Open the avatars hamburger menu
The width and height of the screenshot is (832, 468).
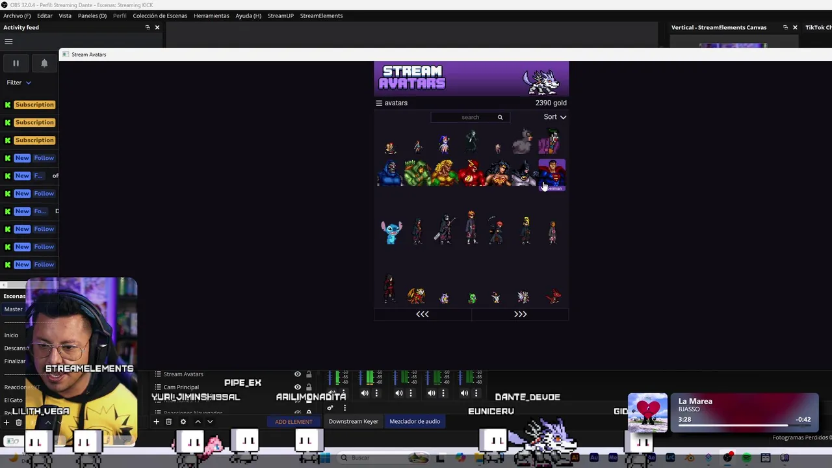point(379,103)
